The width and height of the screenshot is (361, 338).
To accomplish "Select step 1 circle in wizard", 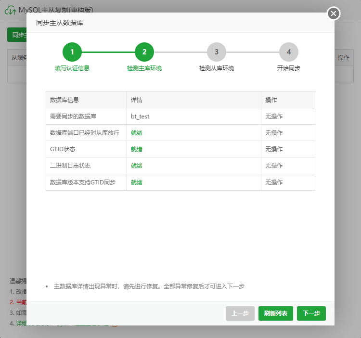I will (72, 52).
